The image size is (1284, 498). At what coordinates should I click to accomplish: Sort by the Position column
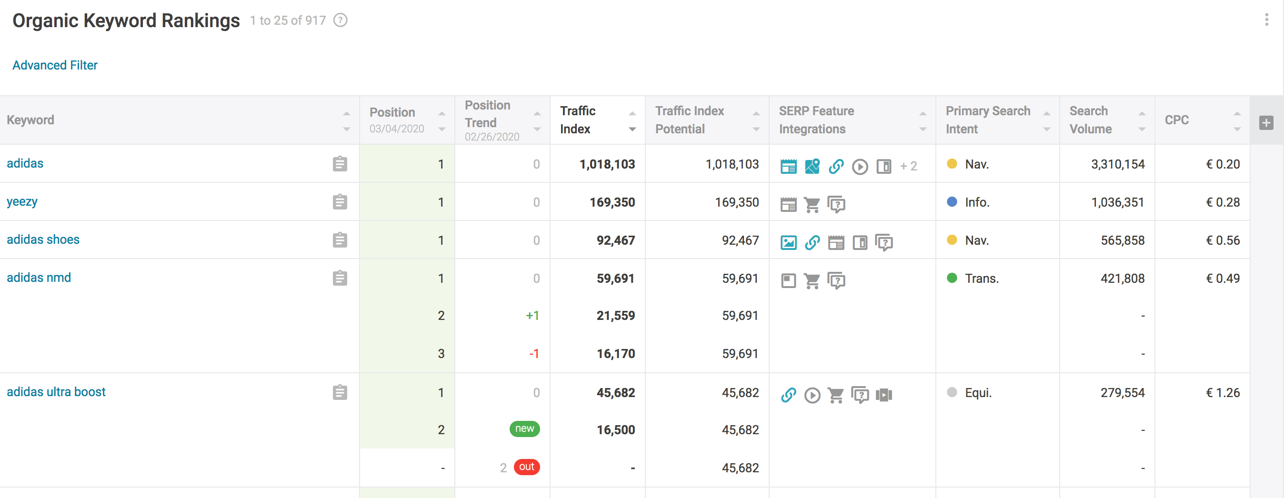click(x=441, y=121)
